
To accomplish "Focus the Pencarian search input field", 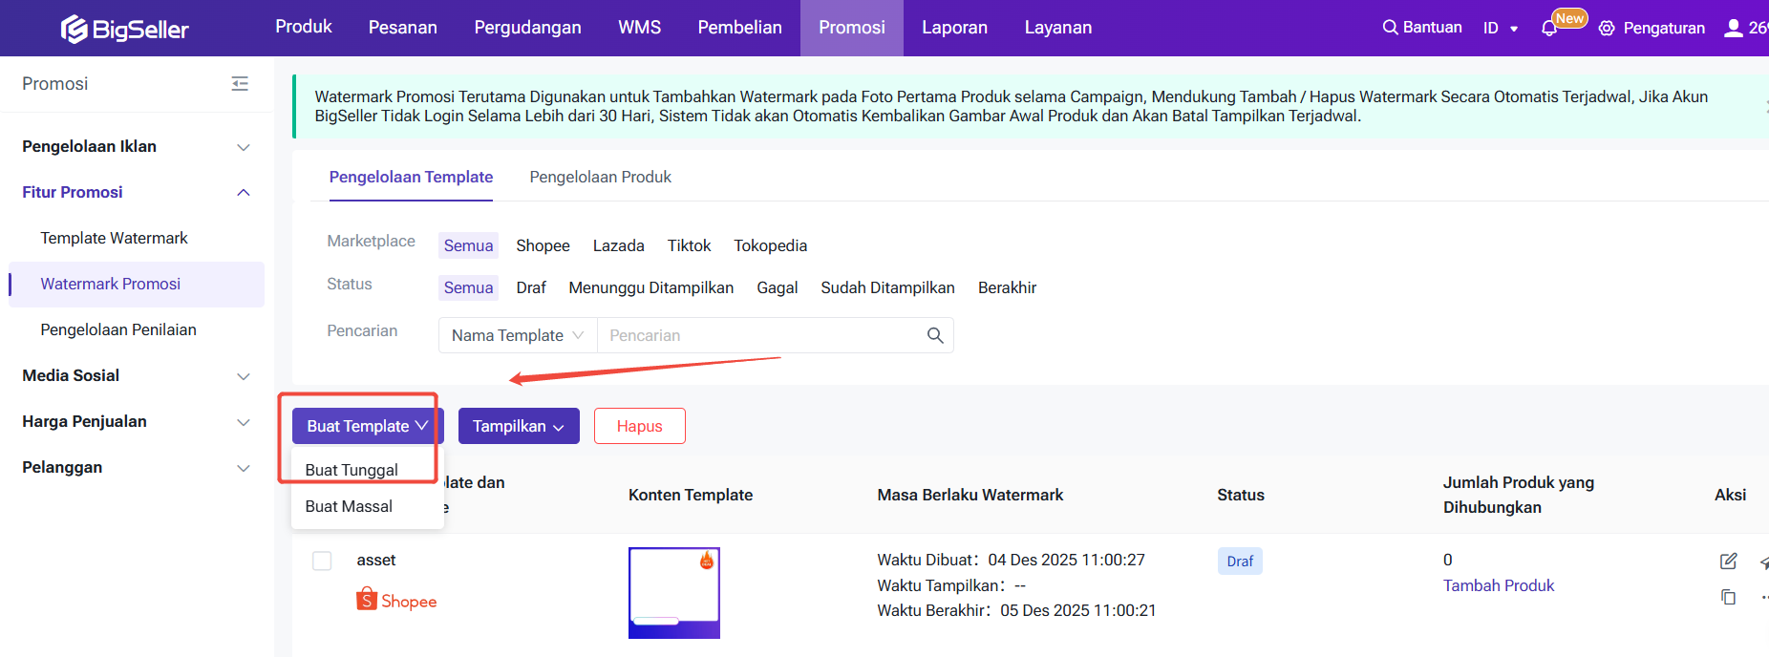I will 759,335.
